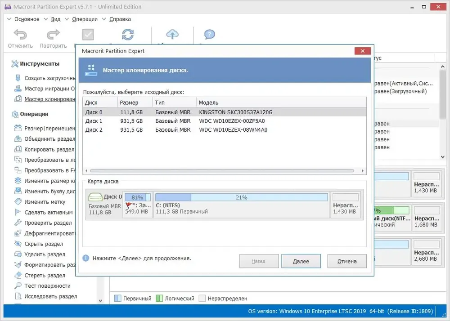Collapse the 'Операции' sidebar section header
The width and height of the screenshot is (450, 321).
pos(34,114)
